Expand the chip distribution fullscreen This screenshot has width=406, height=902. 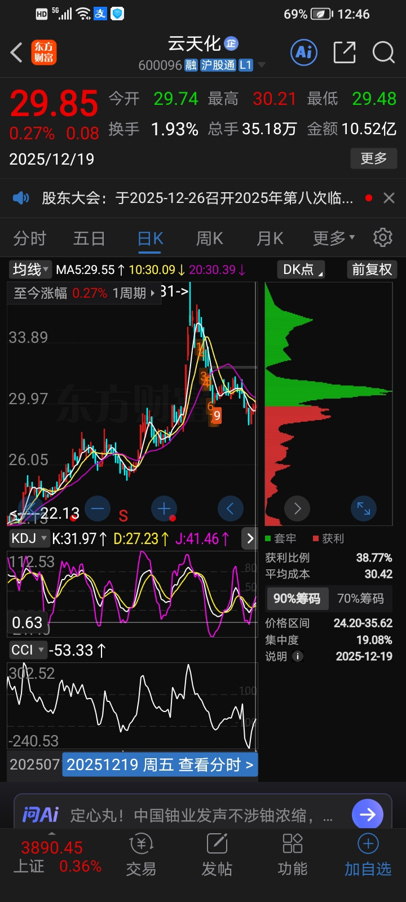click(x=364, y=509)
